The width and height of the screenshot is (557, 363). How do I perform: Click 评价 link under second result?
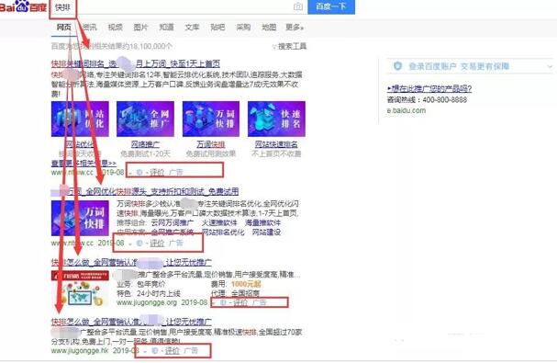[x=157, y=243]
